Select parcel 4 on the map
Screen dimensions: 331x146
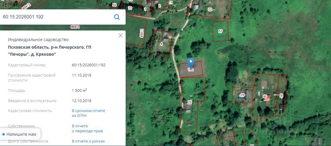(161, 44)
